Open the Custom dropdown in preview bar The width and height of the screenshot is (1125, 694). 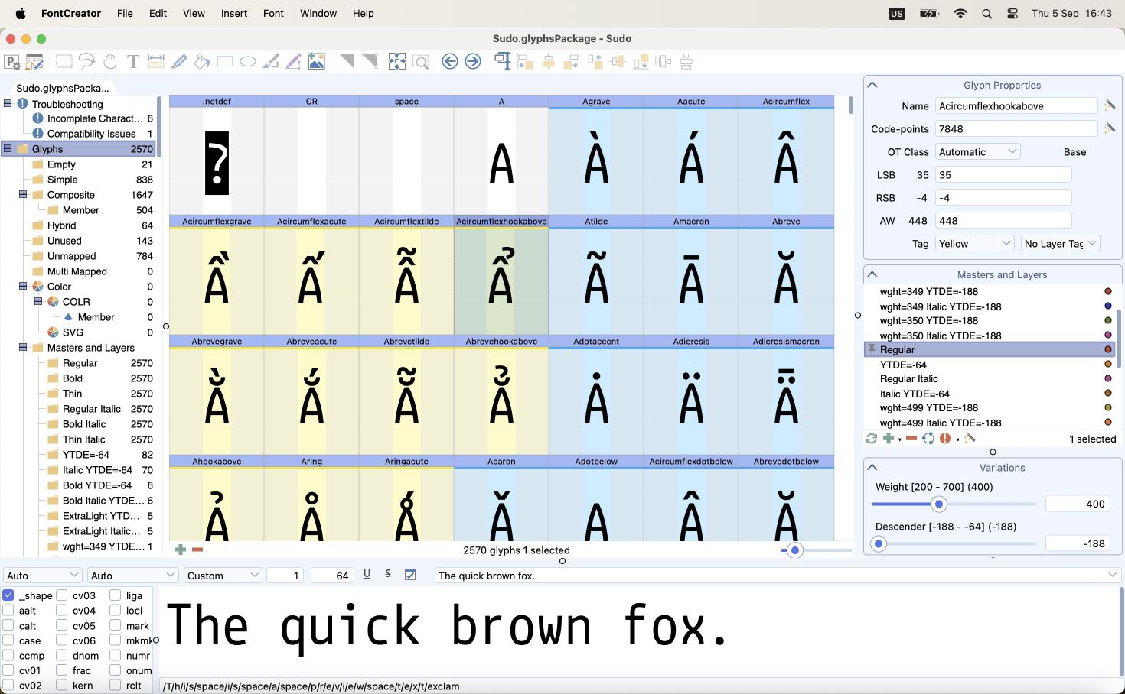coord(223,575)
